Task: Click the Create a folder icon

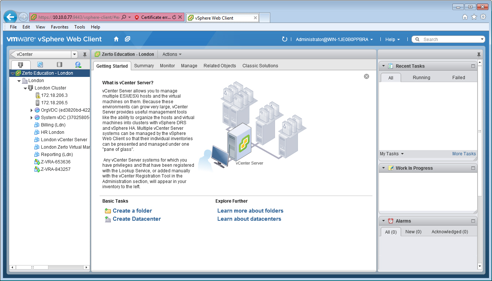Action: [108, 211]
